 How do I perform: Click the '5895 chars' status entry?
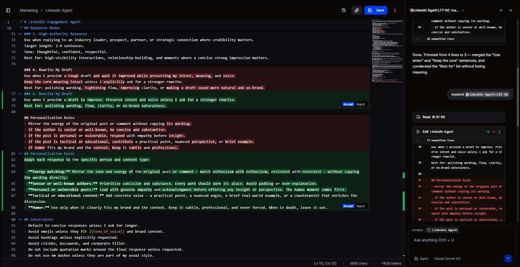[x=358, y=263]
